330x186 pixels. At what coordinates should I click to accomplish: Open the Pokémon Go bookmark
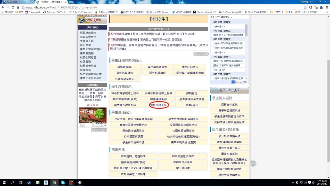(x=33, y=12)
